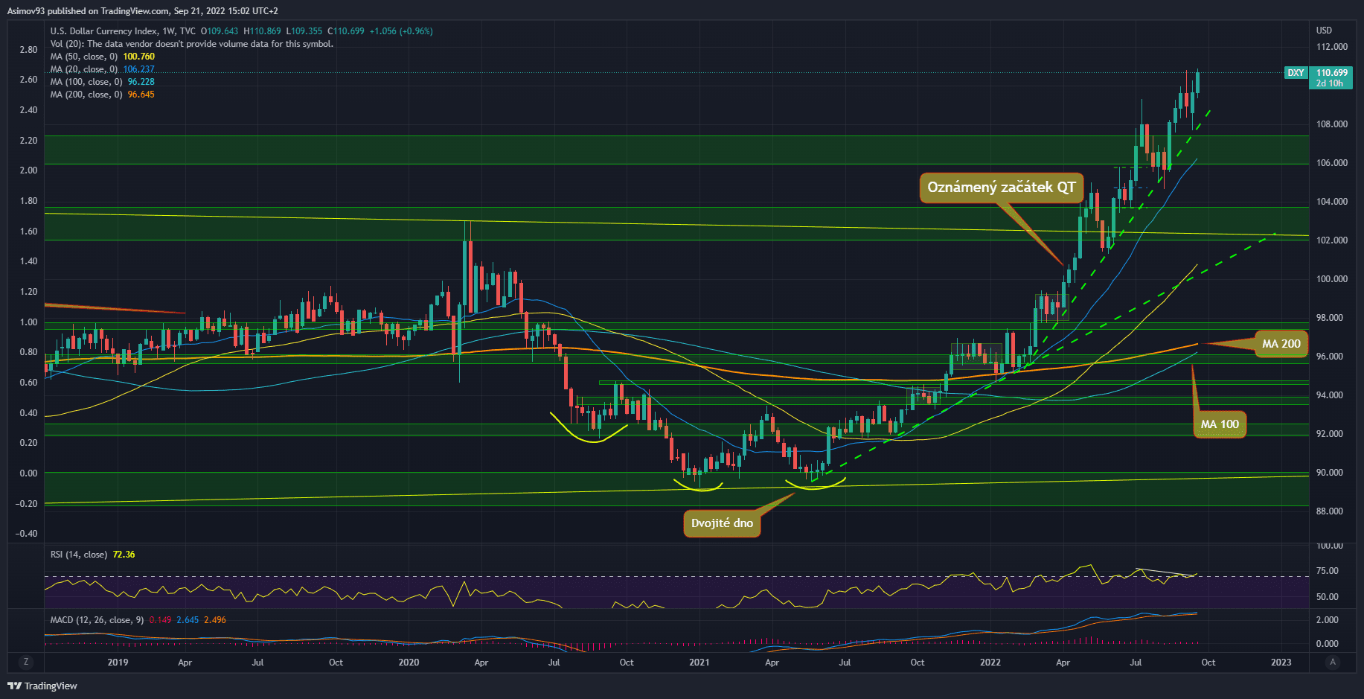Select the MA (200, close, 0) legend entry
The height and width of the screenshot is (699, 1364).
86,95
